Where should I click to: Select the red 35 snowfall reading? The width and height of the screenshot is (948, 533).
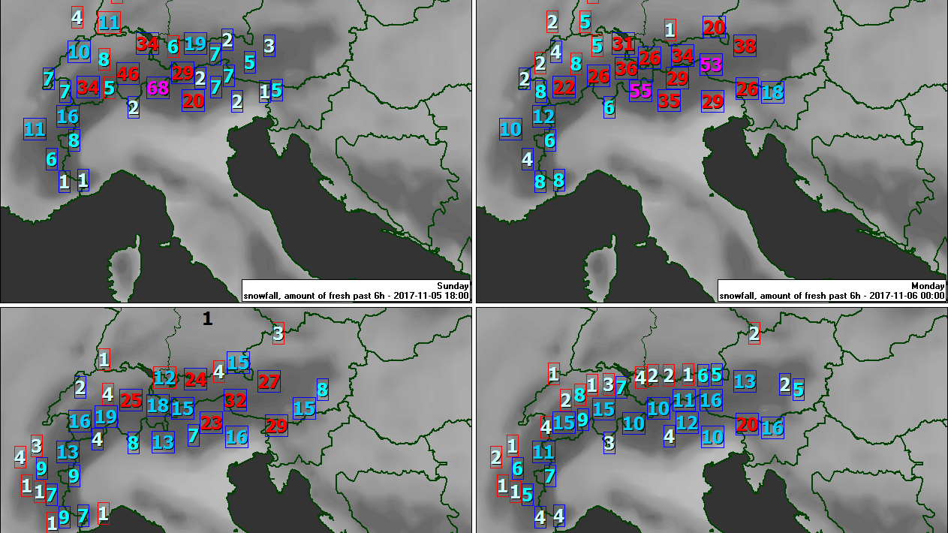669,100
